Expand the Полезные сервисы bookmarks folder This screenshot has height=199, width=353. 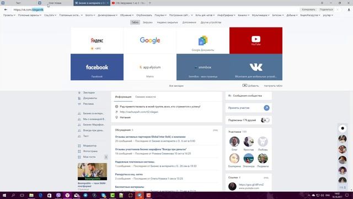29,15
